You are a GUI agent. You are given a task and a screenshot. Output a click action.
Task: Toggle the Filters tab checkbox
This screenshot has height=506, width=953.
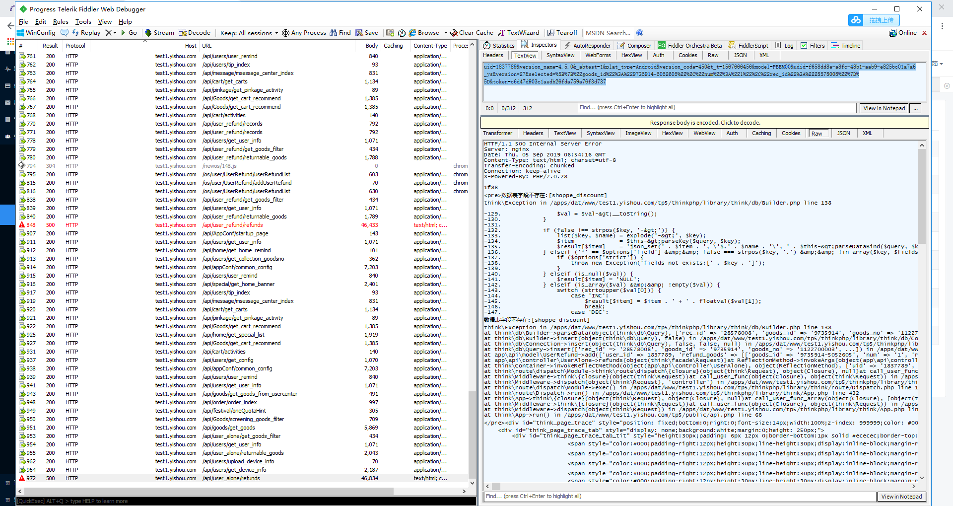point(804,46)
